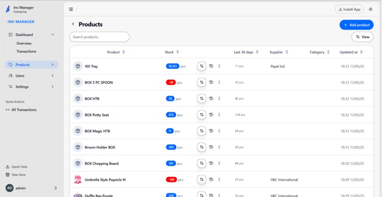Sort table by Product column
Viewport: 382px width, 197px height.
pos(116,52)
